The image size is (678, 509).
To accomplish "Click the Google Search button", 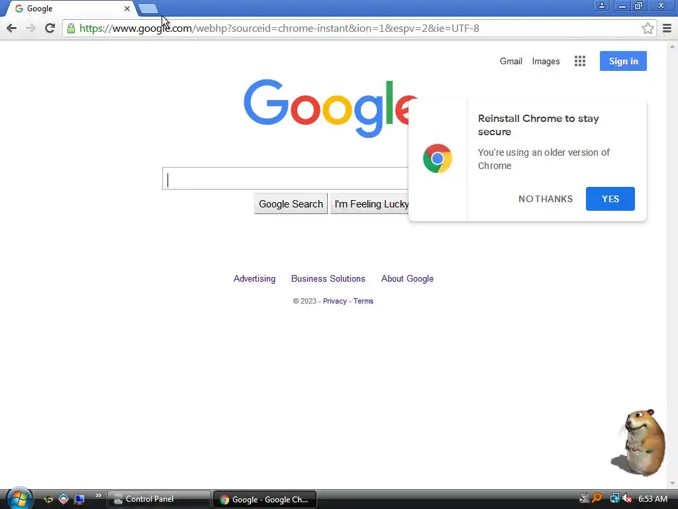I will pyautogui.click(x=291, y=204).
